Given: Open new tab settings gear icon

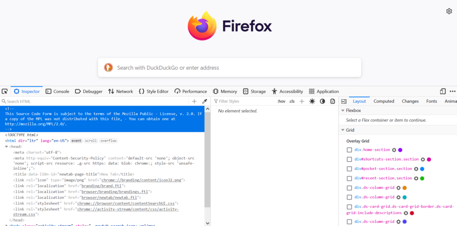Looking at the screenshot, I should click(x=449, y=11).
